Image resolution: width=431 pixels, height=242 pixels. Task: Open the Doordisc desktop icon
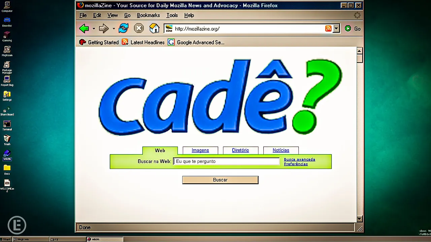[x=7, y=22]
